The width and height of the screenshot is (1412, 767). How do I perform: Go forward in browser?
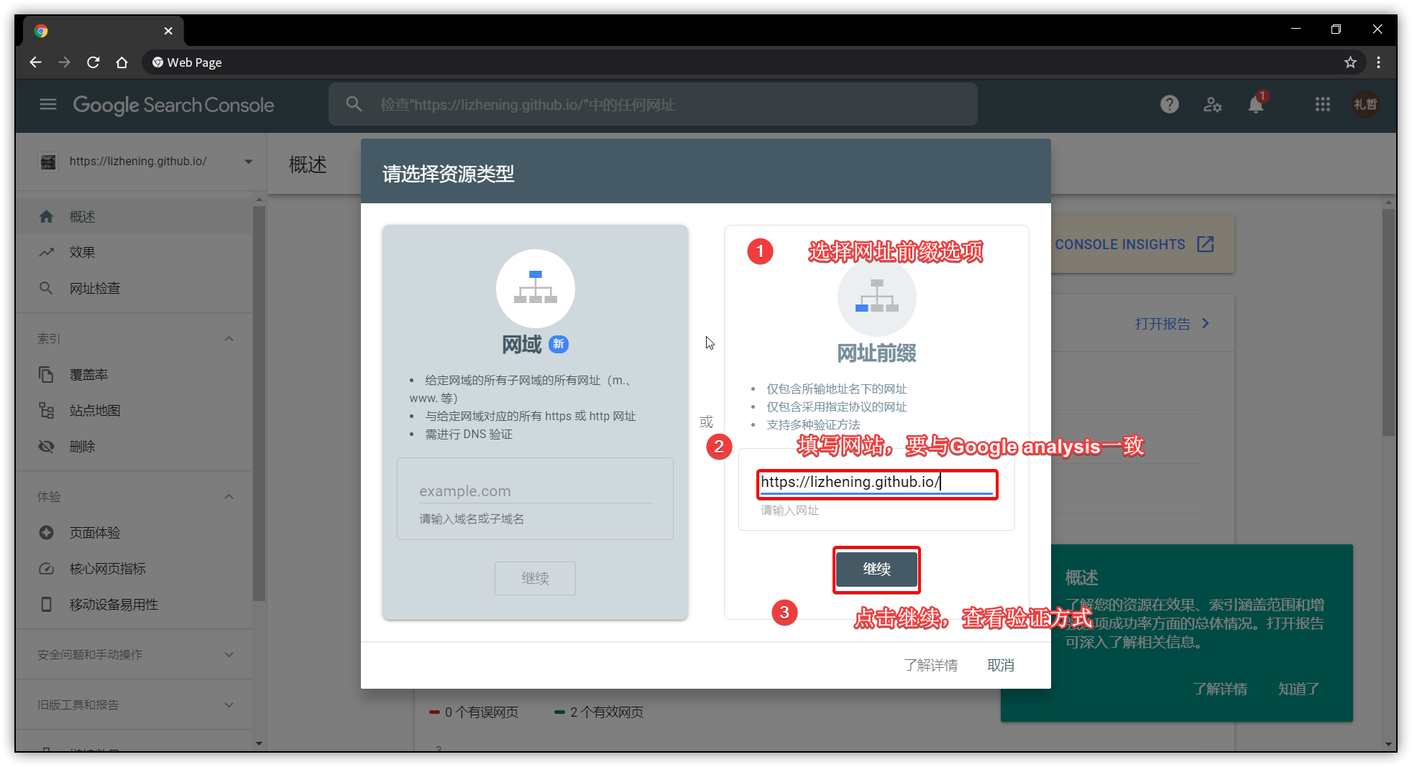click(64, 62)
